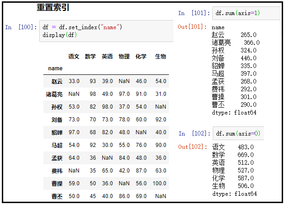Screen dimensions: 284x204
Task: Click the 265.0 sum for 赵云
Action: 248,35
